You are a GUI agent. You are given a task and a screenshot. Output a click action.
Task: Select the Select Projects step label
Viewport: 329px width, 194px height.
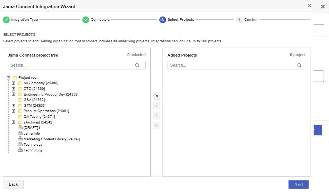pyautogui.click(x=181, y=19)
